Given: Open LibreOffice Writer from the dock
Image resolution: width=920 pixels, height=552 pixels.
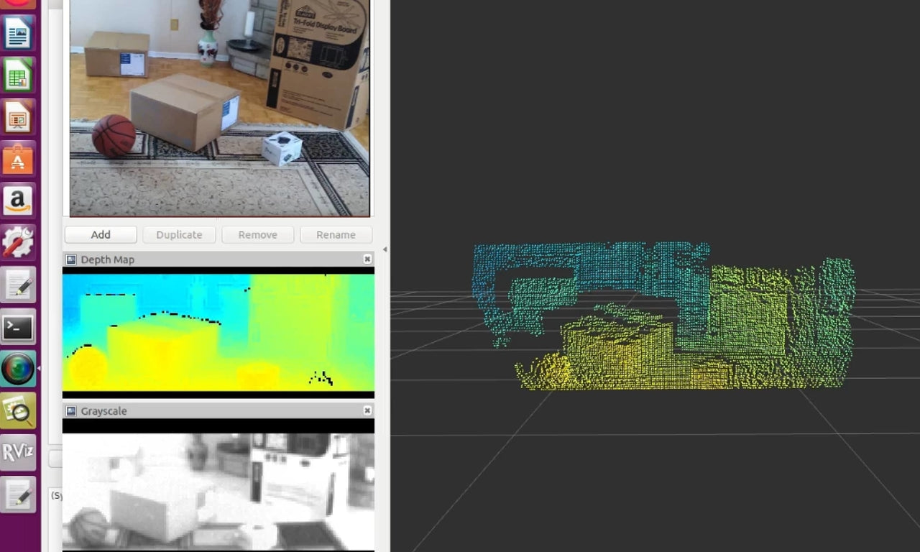Looking at the screenshot, I should tap(18, 32).
